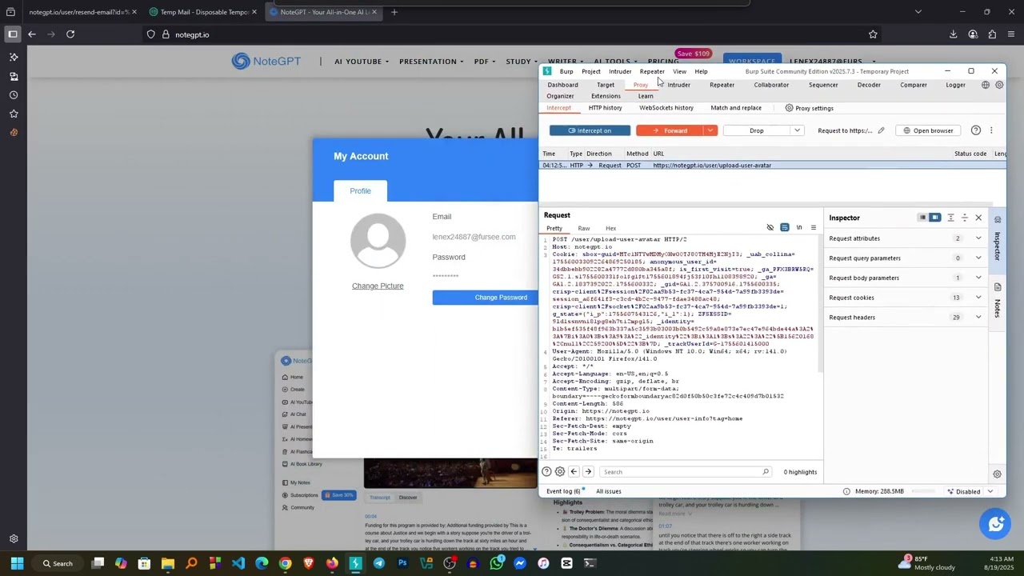This screenshot has width=1024, height=576.
Task: Go to next search match arrow
Action: 588,472
